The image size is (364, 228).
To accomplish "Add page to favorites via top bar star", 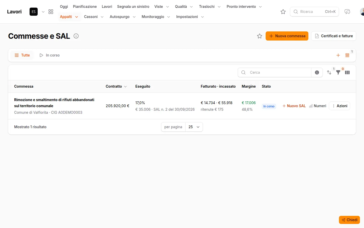I will pos(283,12).
